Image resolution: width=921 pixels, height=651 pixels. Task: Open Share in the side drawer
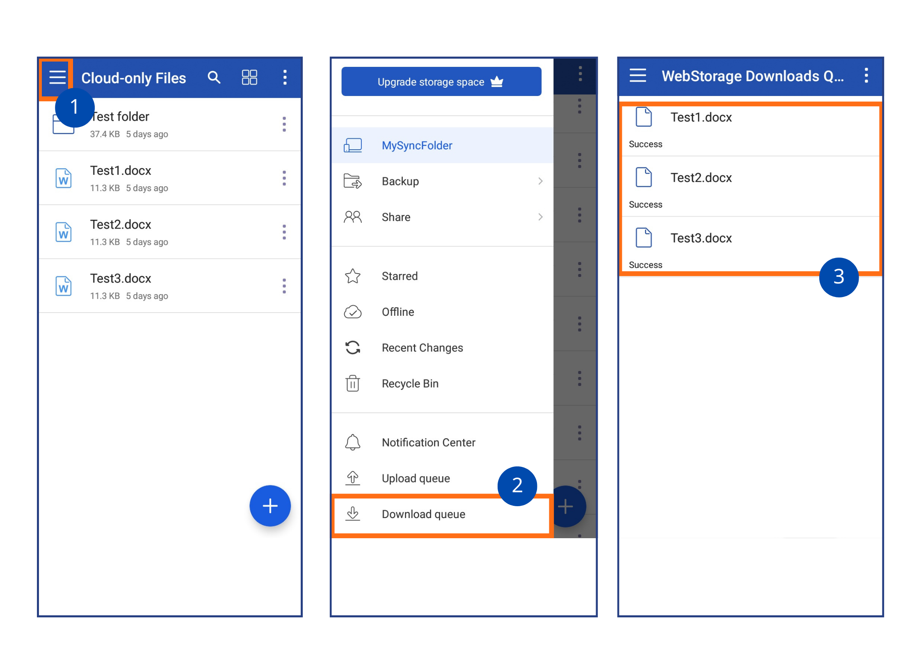point(442,217)
